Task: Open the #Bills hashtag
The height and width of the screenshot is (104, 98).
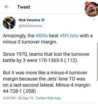Action: [42, 36]
